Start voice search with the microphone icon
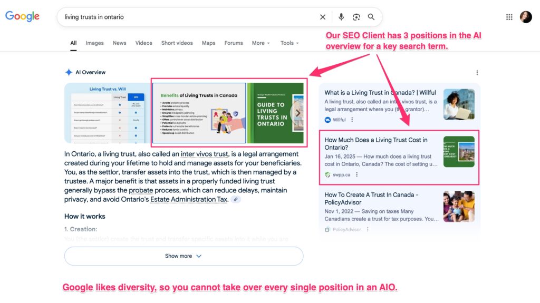This screenshot has height=303, width=540. pos(341,17)
